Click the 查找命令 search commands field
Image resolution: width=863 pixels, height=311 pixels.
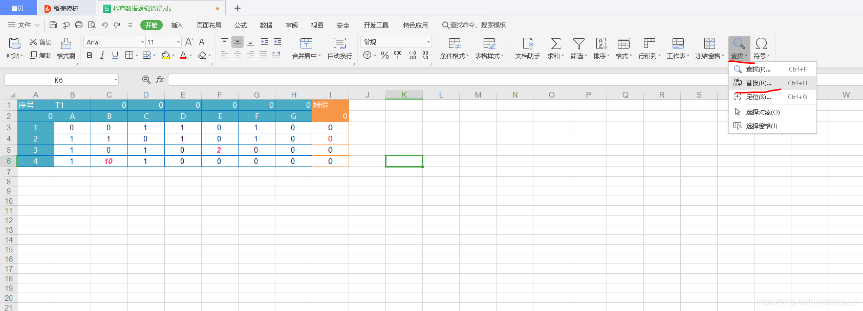474,25
